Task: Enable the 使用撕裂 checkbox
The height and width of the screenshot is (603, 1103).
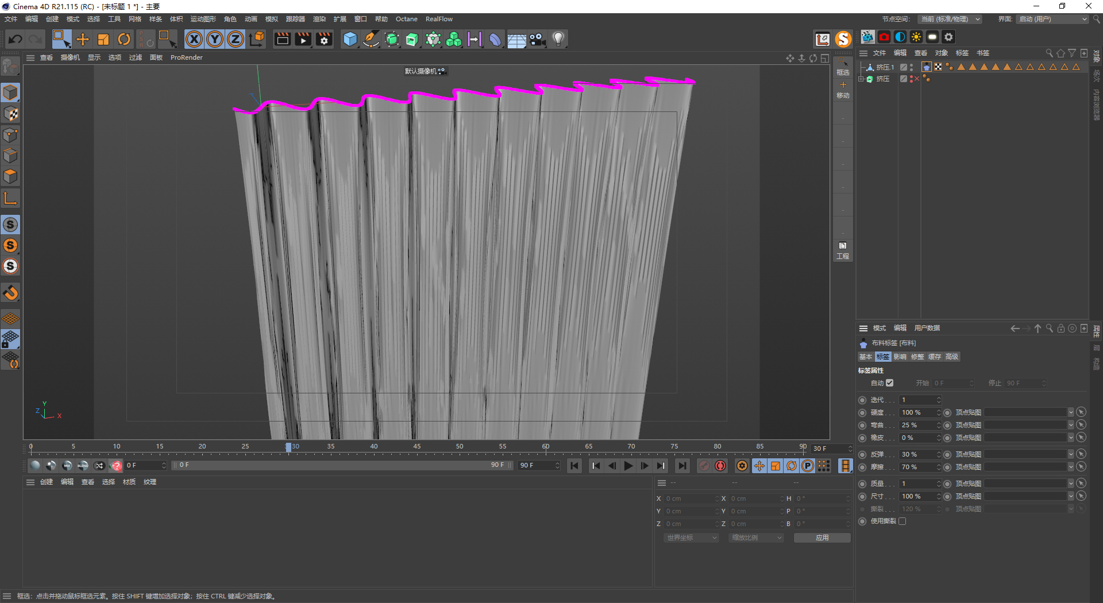Action: tap(902, 521)
